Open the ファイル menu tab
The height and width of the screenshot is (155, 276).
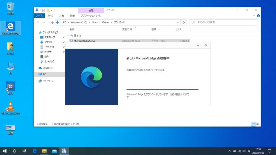point(39,16)
